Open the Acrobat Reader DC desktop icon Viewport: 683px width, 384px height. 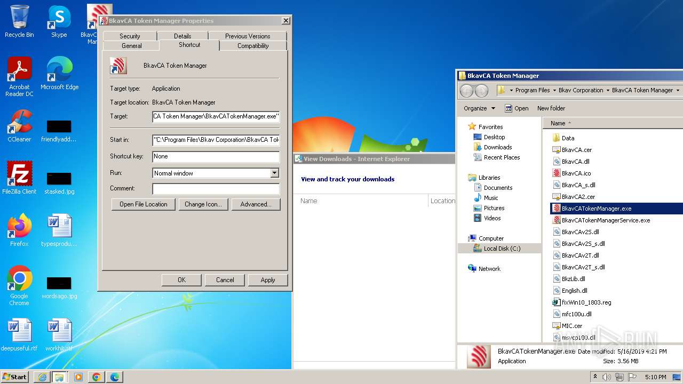point(19,77)
